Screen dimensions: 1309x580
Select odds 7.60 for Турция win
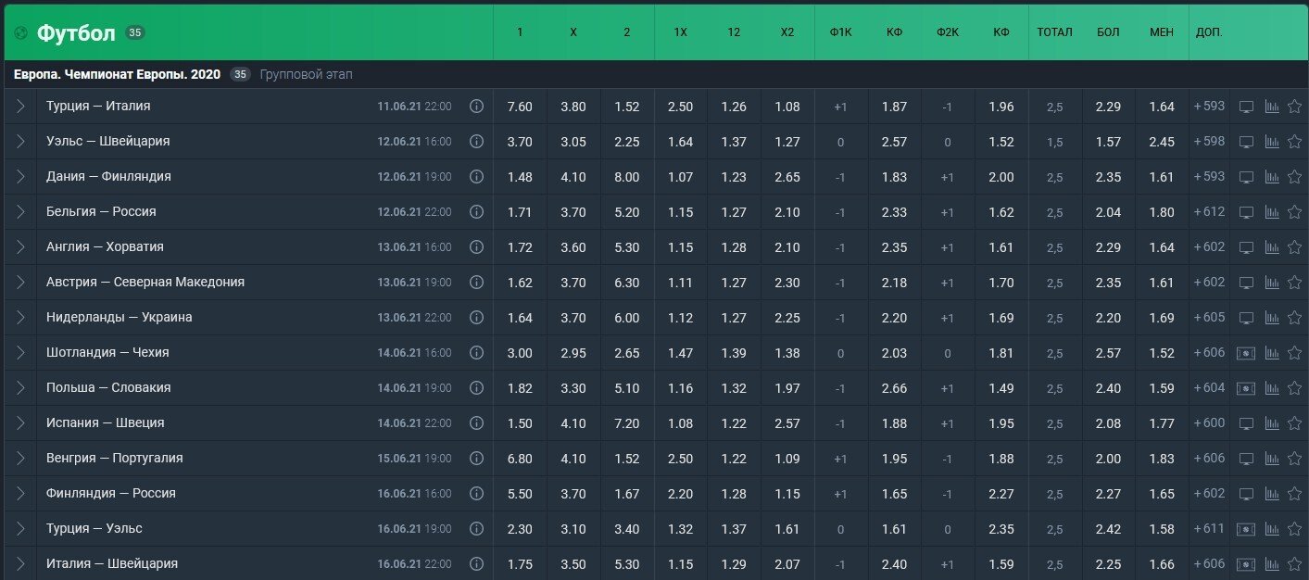click(x=520, y=107)
